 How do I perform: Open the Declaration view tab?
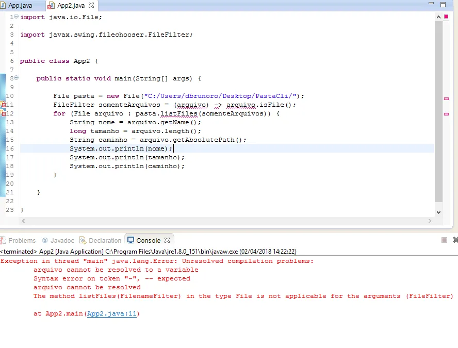coord(101,241)
